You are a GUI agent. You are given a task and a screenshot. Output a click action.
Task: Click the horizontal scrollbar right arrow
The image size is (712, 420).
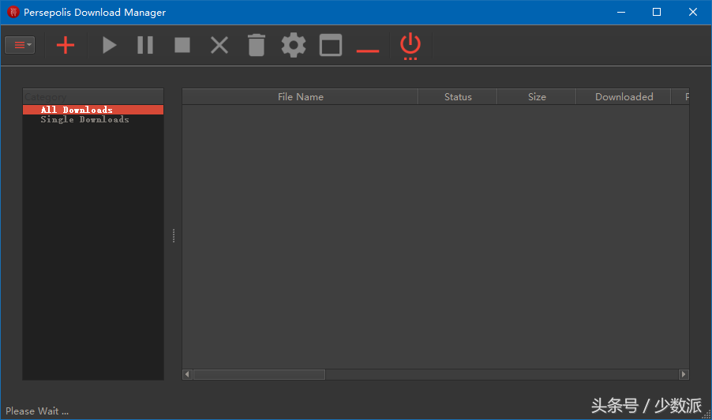tap(684, 374)
